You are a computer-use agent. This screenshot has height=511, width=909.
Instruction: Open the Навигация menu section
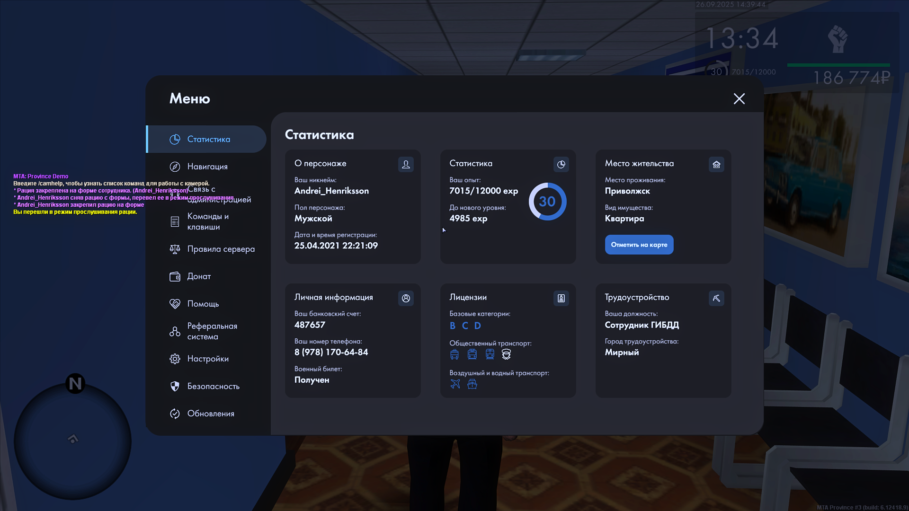click(x=207, y=167)
